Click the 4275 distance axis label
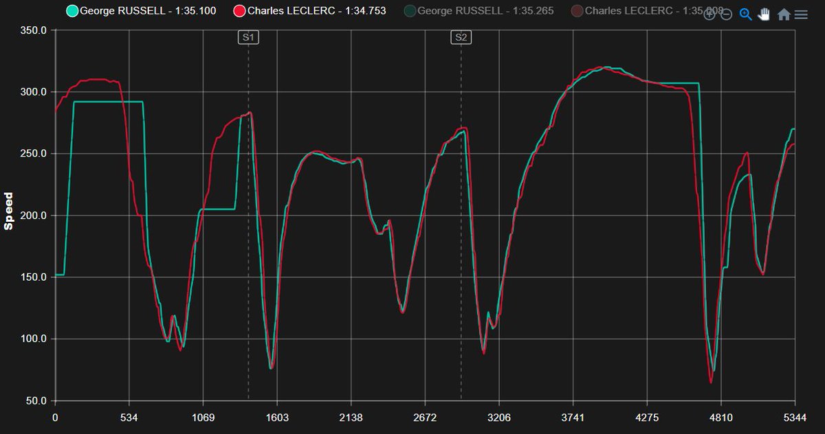The image size is (825, 434). pyautogui.click(x=647, y=417)
